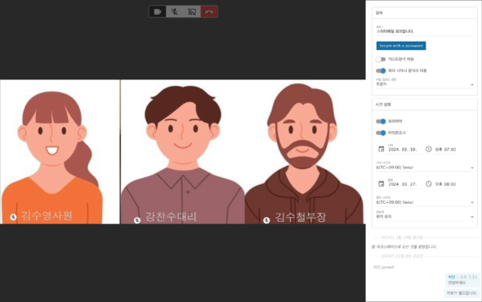Select 김수영사원 video tile

tap(60, 151)
